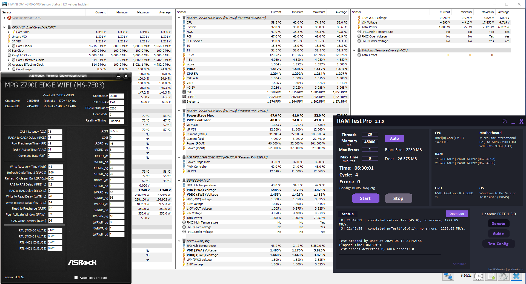Collapse the Windows Hardware Errors (WHEA) group
Screen dimensions: 526x284
(354, 50)
